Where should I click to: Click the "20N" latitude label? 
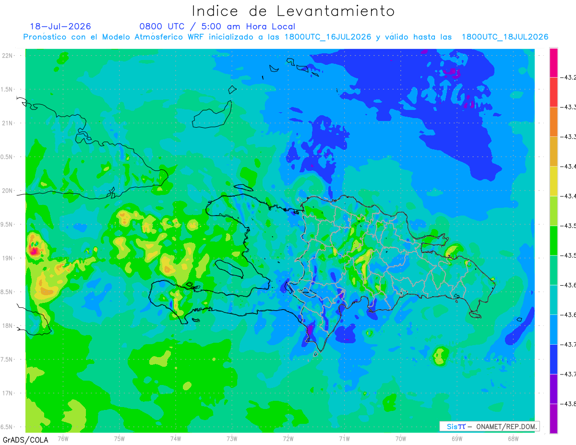click(x=8, y=191)
